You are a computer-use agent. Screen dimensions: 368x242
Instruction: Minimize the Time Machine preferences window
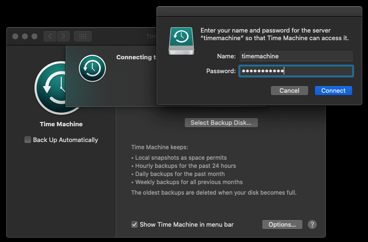pos(25,36)
